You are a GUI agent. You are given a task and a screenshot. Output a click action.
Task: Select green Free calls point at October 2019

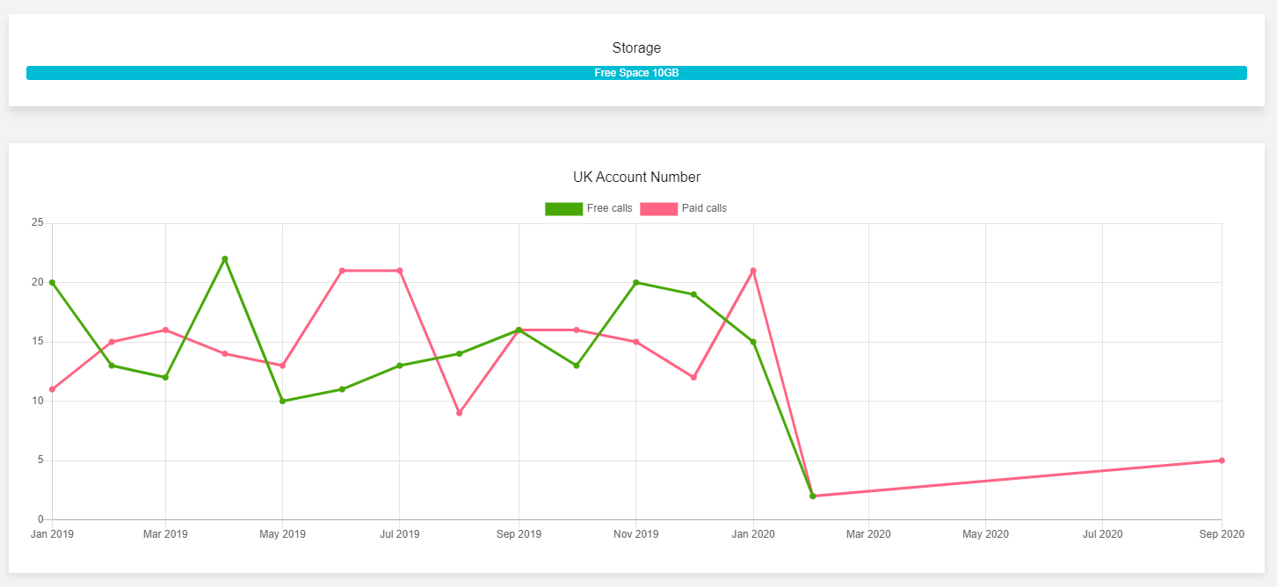(577, 366)
